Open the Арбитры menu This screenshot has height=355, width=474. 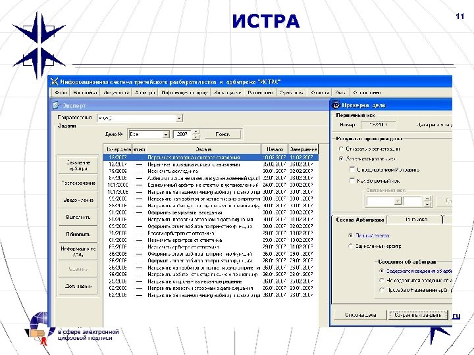(x=145, y=93)
